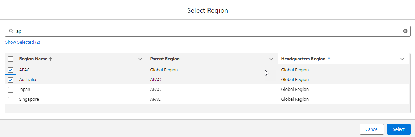Check the Singapore row checkbox
This screenshot has width=415, height=137.
coord(11,99)
